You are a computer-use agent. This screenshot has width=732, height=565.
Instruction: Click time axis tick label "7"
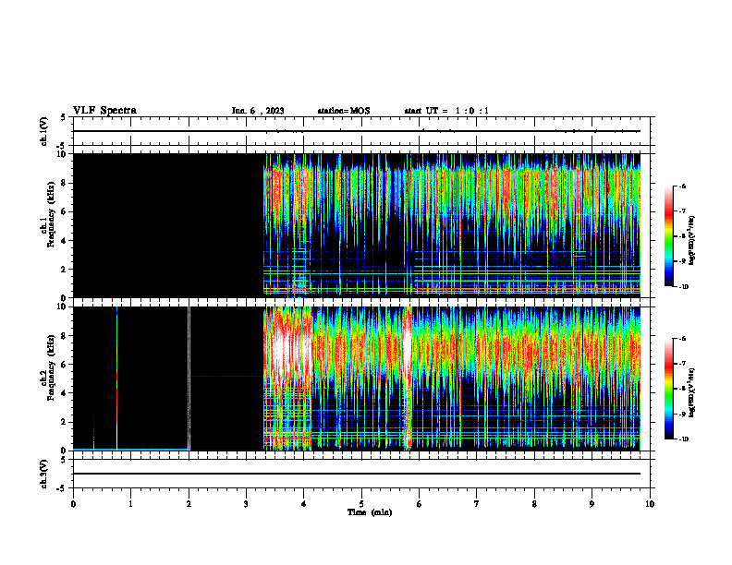(477, 504)
